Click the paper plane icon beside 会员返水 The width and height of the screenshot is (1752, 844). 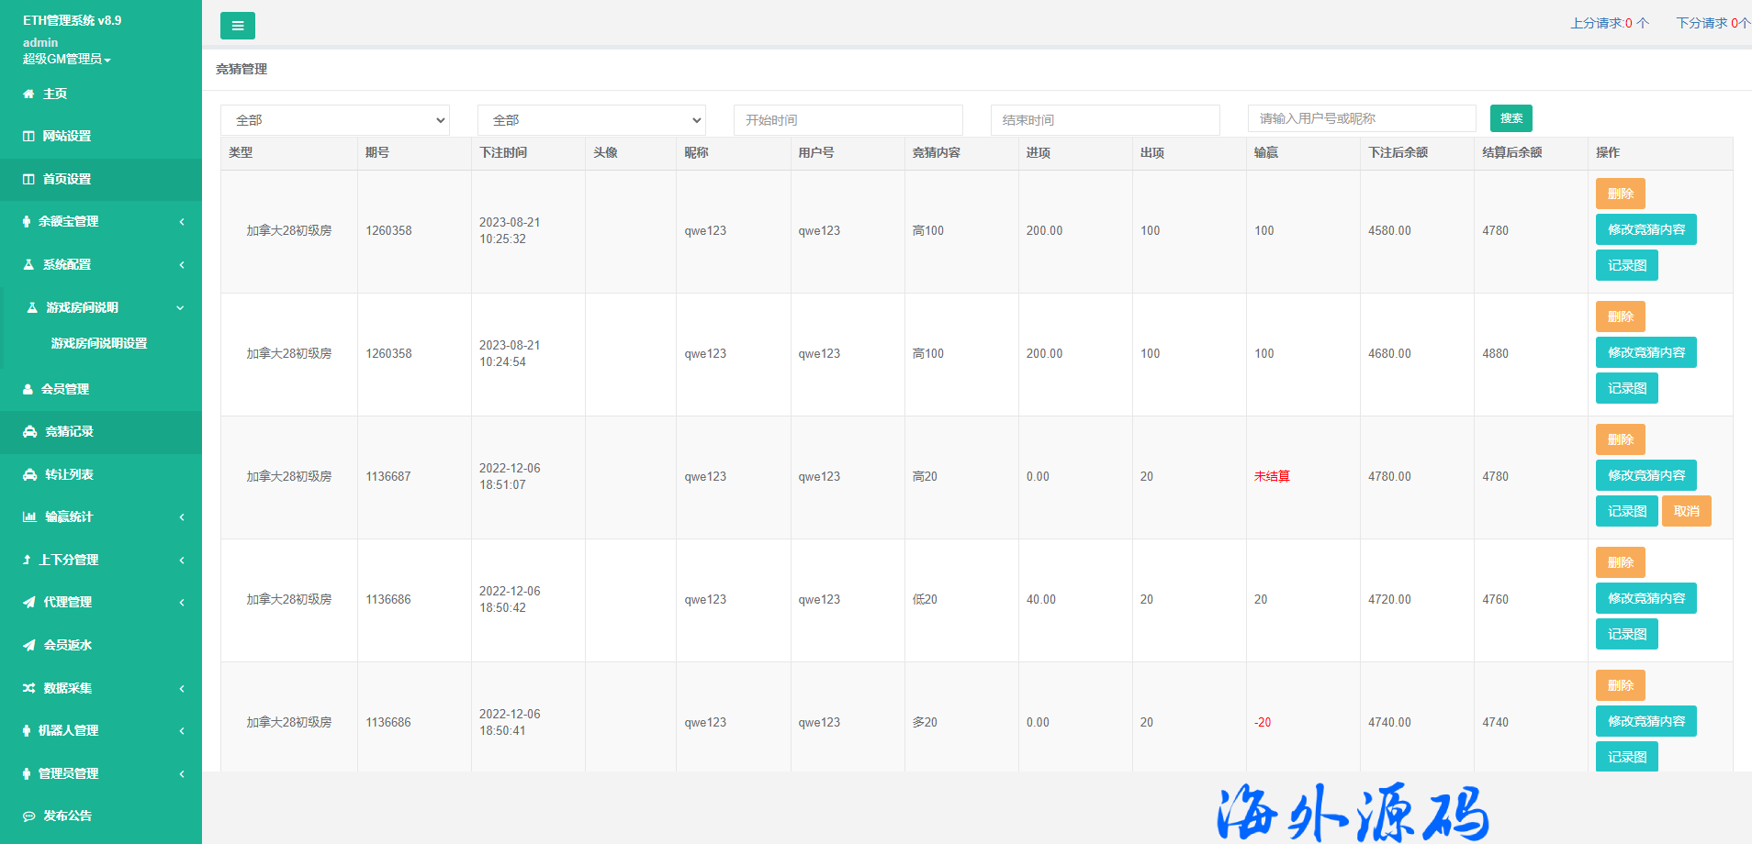pyautogui.click(x=29, y=645)
